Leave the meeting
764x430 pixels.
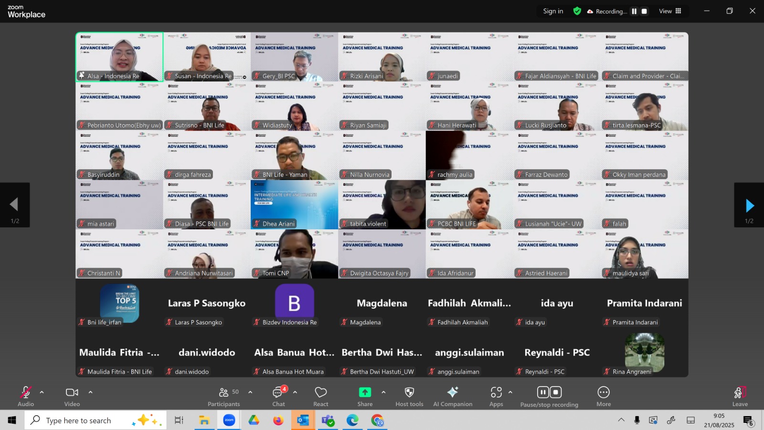pyautogui.click(x=740, y=396)
